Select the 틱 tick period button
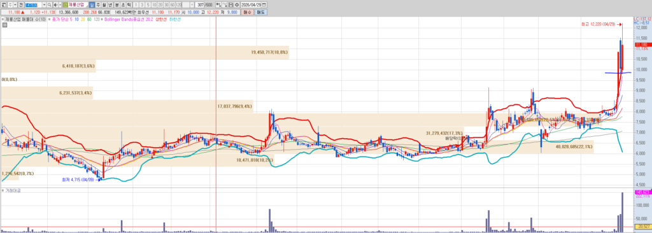The height and width of the screenshot is (233, 652). click(129, 4)
